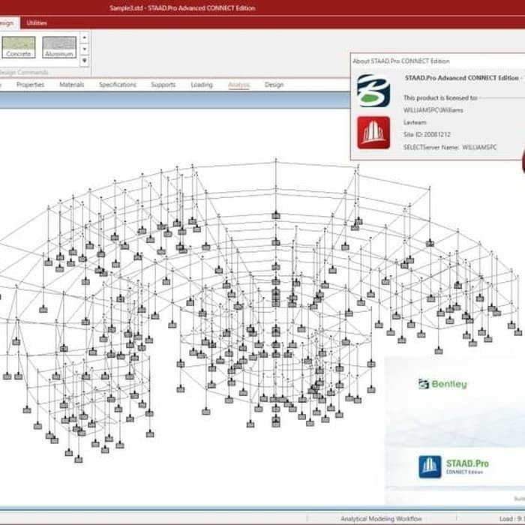The width and height of the screenshot is (525, 525).
Task: Switch to the Loading page tab
Action: [x=202, y=85]
